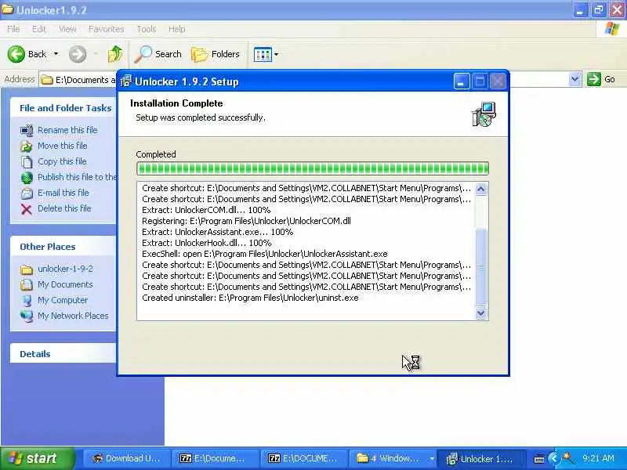
Task: Click the Go button beside address bar
Action: (600, 79)
